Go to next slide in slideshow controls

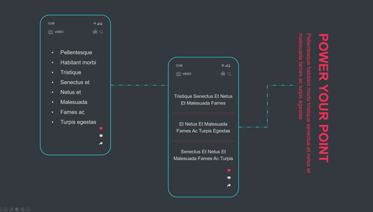point(5,210)
